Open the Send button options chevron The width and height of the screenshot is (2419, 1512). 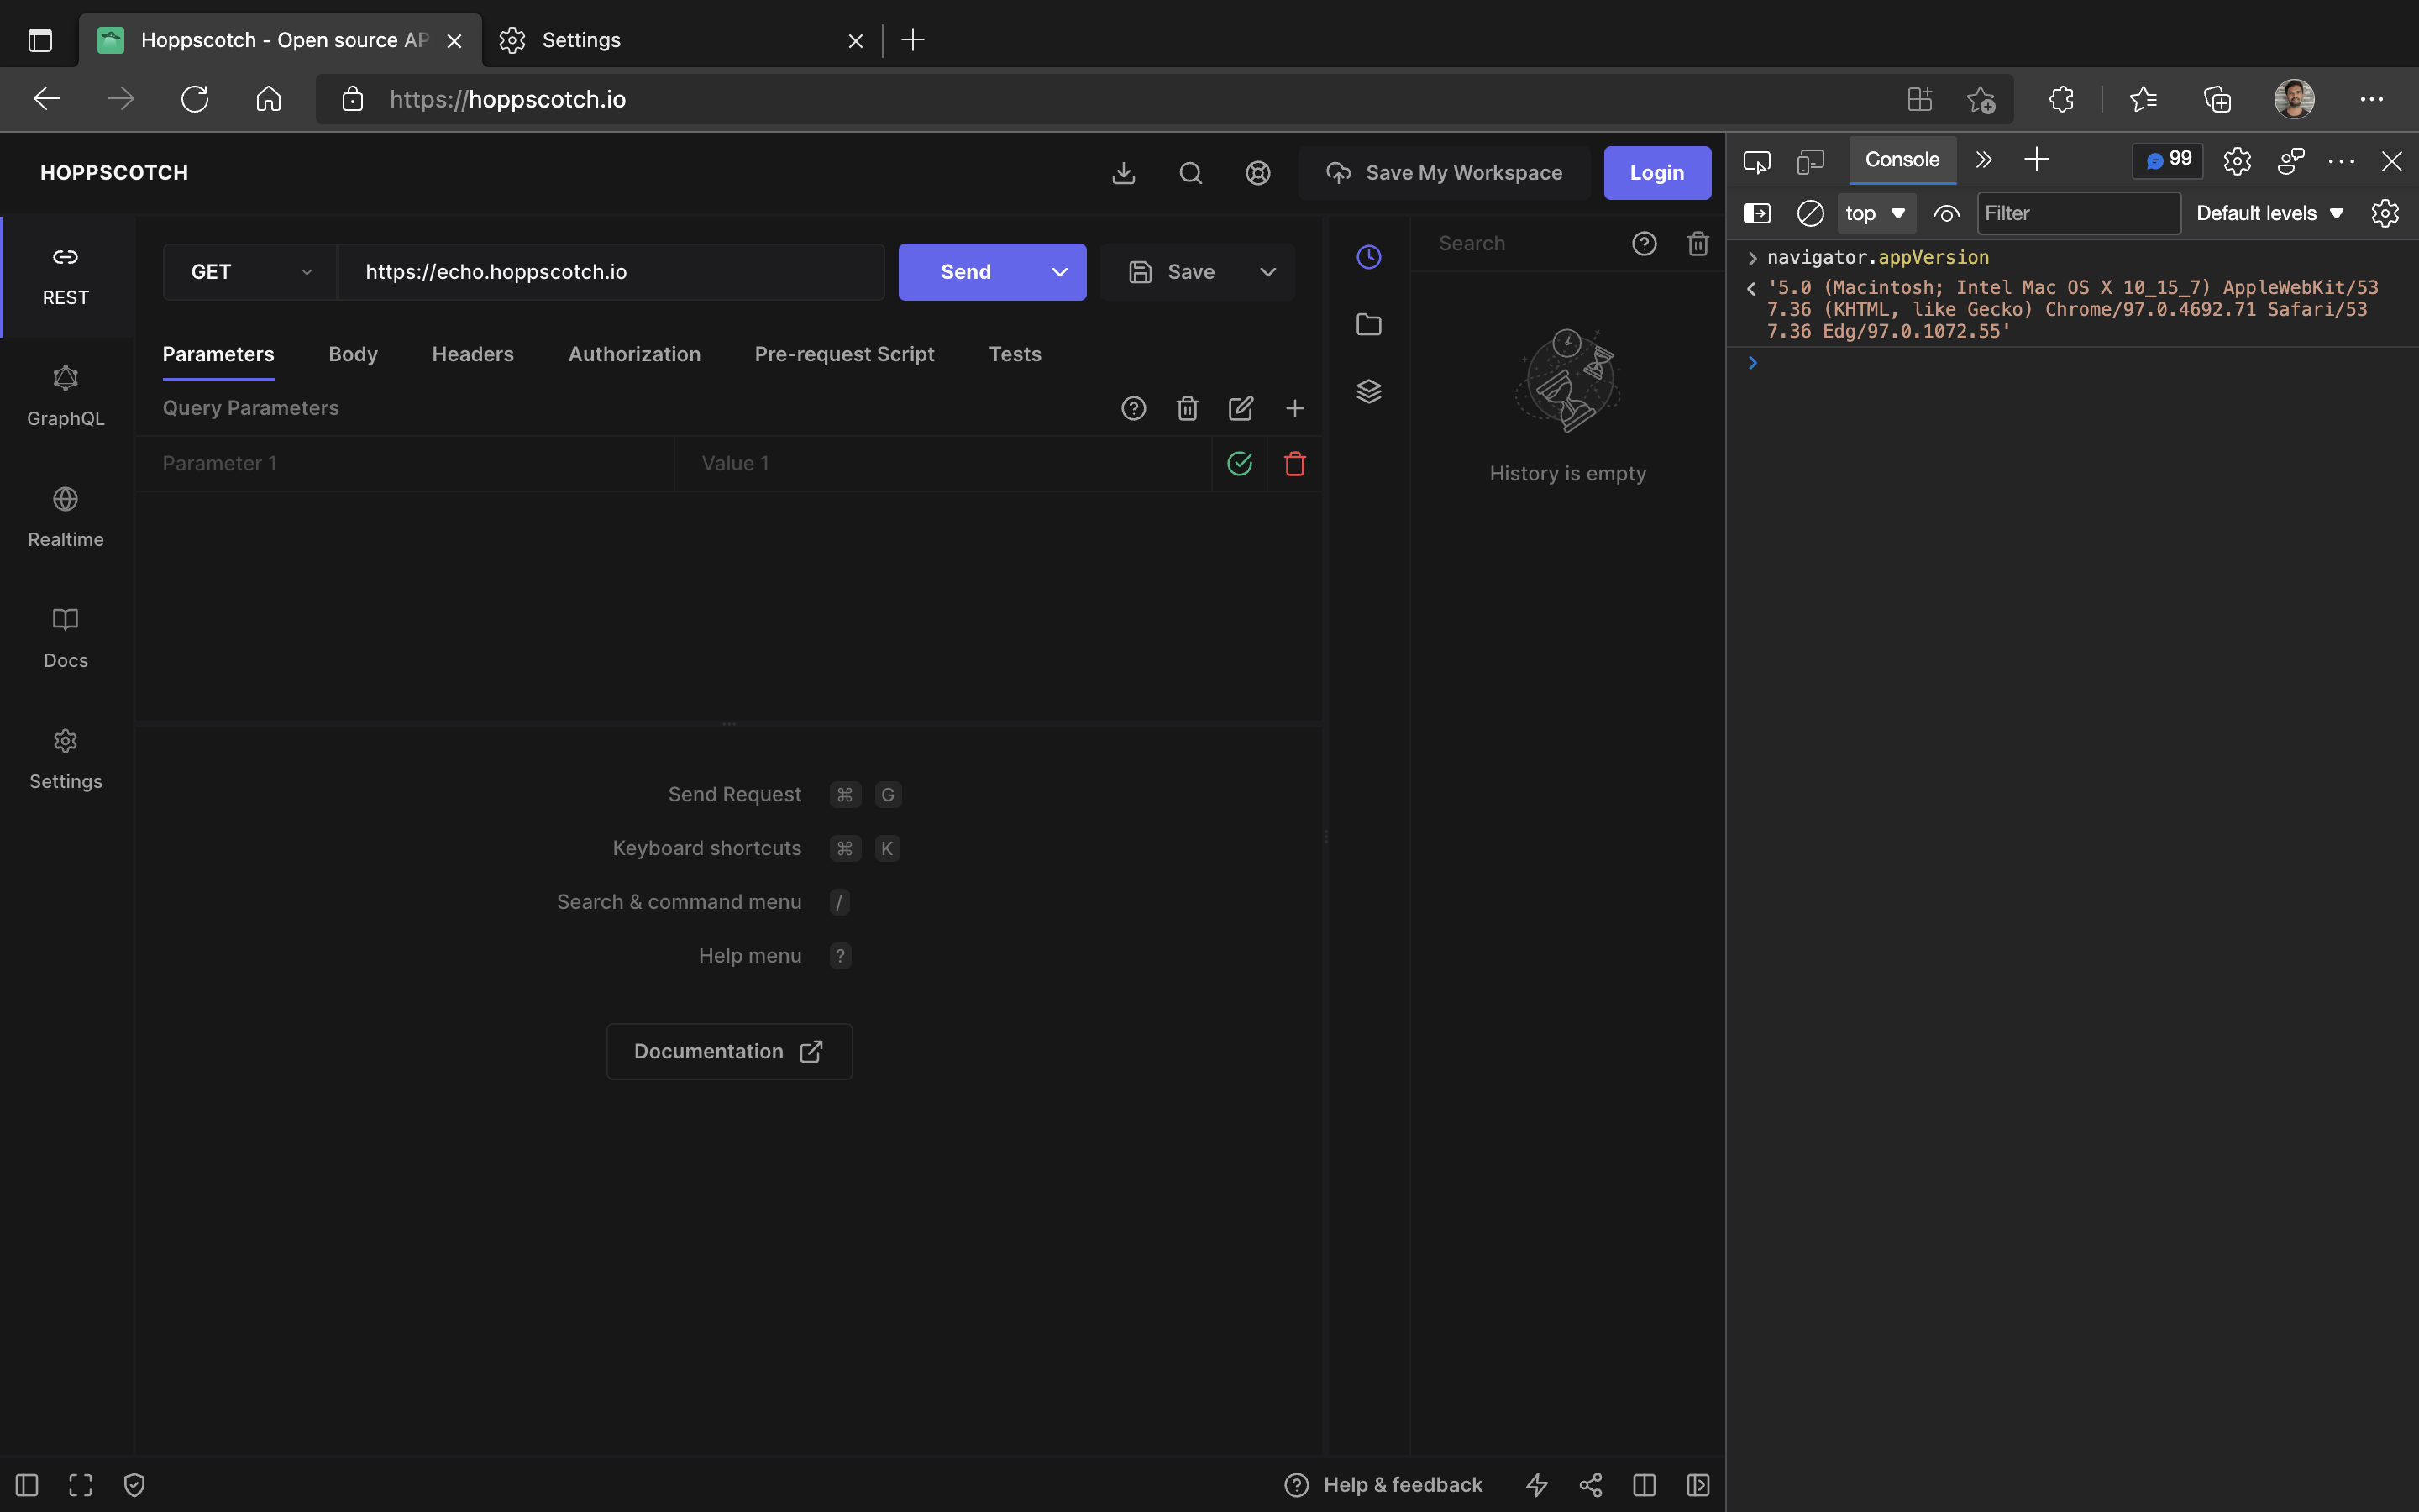coord(1059,272)
